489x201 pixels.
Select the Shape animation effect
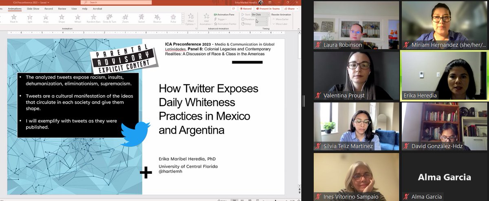pos(62,18)
